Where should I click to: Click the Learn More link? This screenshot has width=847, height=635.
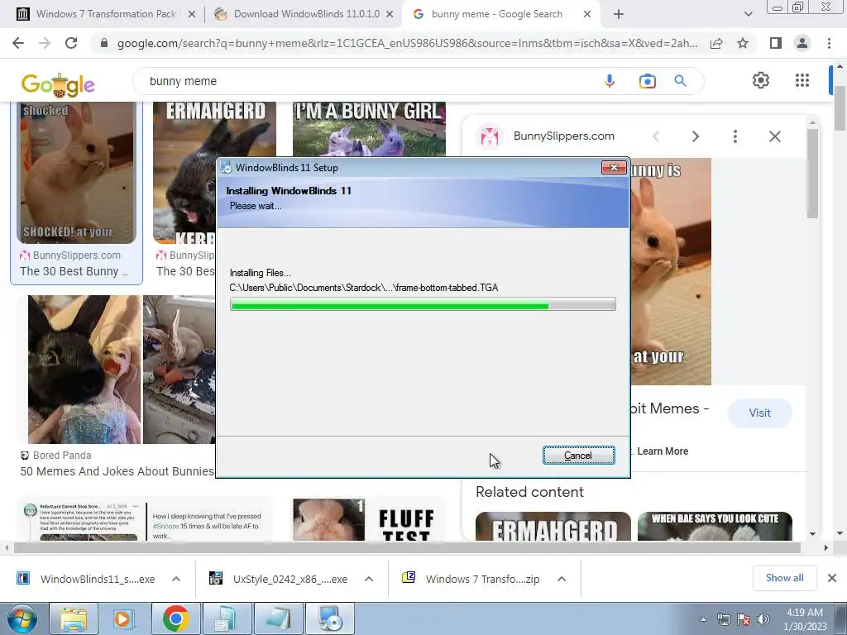click(x=663, y=451)
